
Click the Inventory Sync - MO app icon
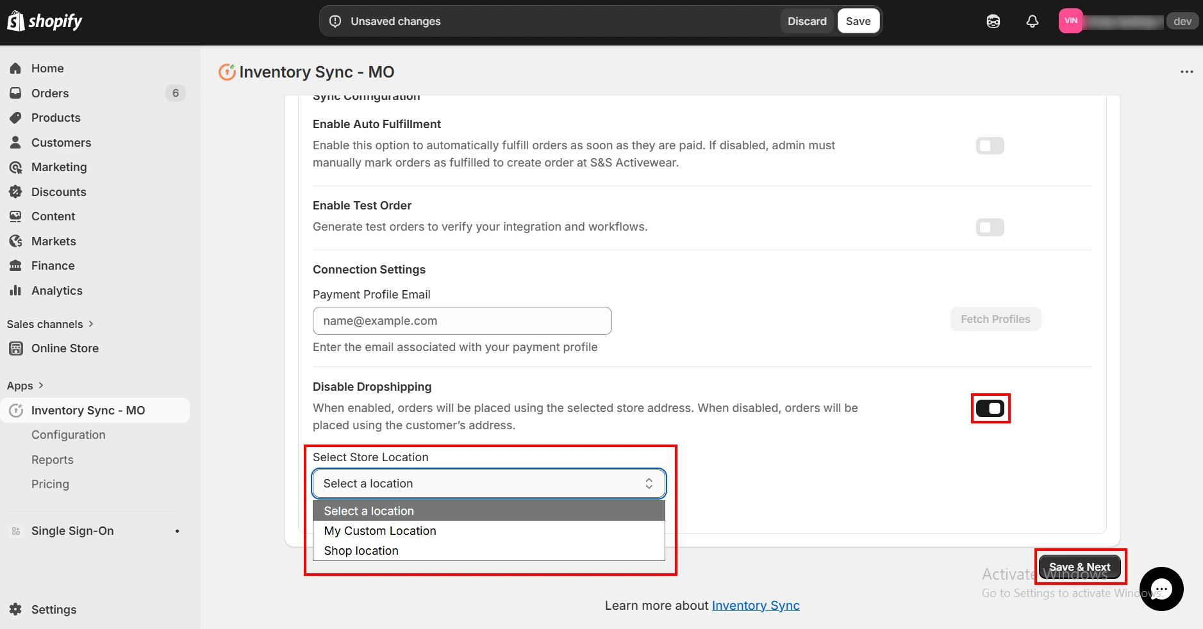16,410
